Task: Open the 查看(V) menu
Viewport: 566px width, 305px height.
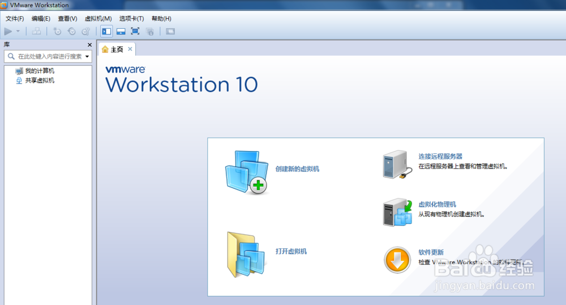Action: pos(67,19)
